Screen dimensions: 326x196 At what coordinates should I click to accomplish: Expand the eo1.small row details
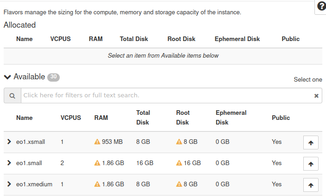[9, 163]
